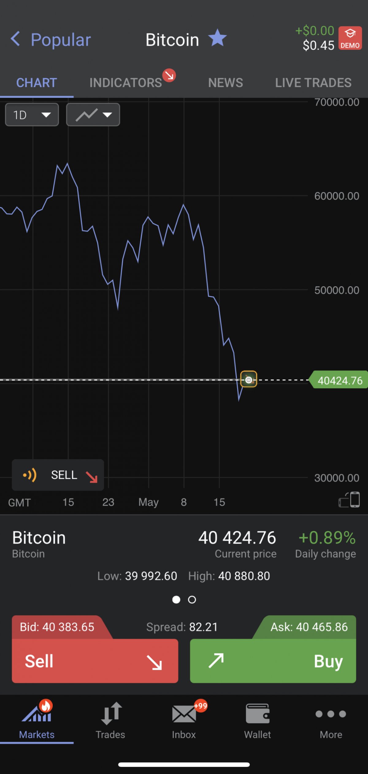Go to Trades in bottom bar
Viewport: 368px width, 774px height.
click(110, 720)
